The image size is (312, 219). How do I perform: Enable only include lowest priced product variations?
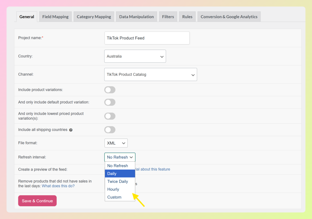click(110, 116)
